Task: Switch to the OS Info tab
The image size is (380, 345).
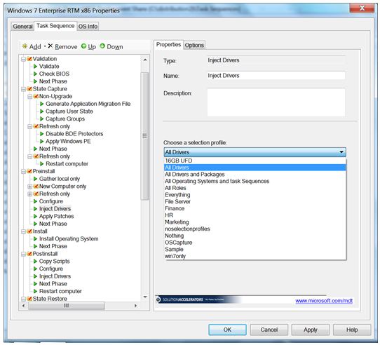Action: (88, 26)
